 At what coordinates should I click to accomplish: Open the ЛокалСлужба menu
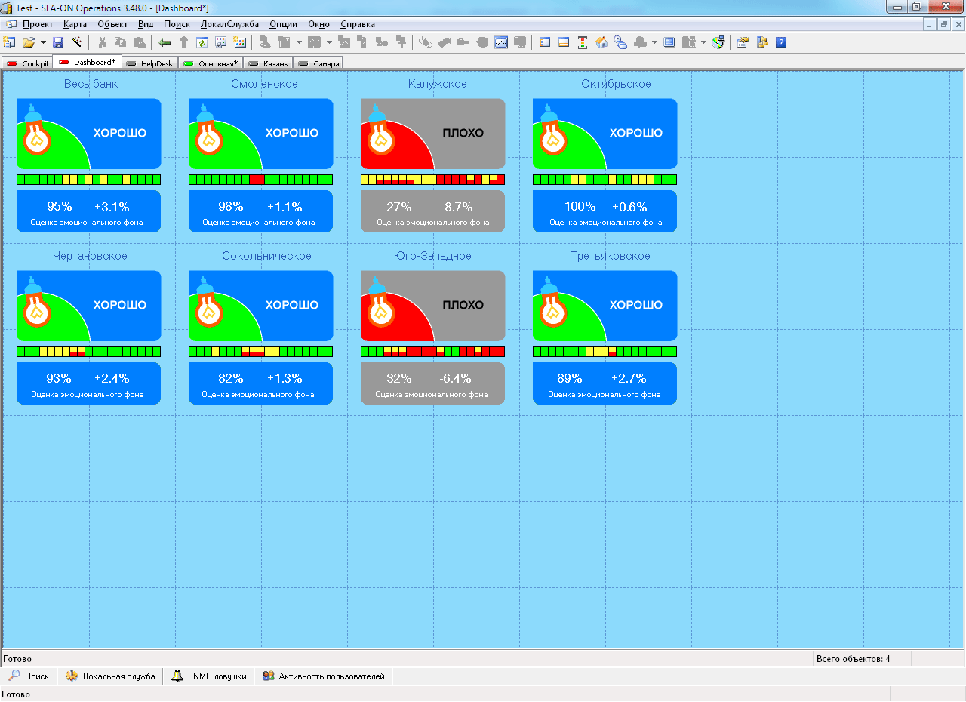pos(229,24)
